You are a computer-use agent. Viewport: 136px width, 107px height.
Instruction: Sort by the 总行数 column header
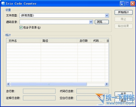coord(84,41)
